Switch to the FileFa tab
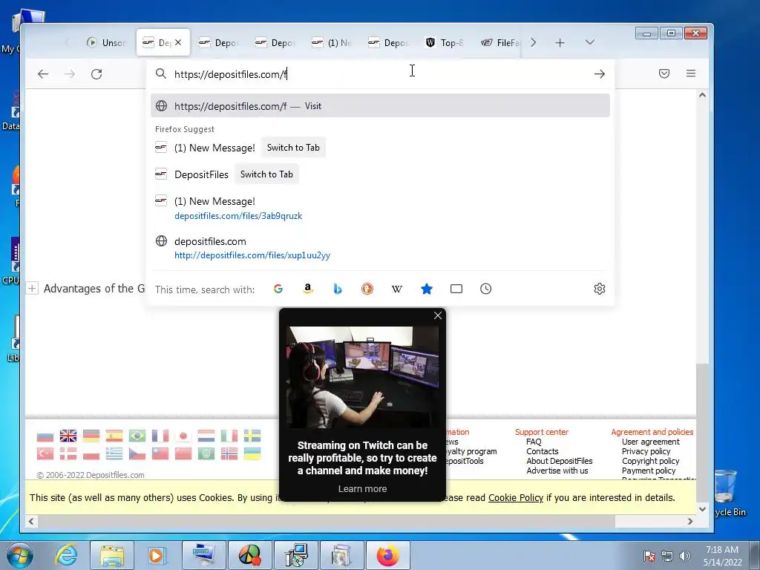 tap(499, 42)
